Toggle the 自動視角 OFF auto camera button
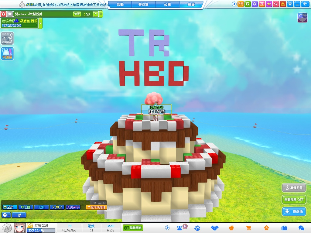 294,200
